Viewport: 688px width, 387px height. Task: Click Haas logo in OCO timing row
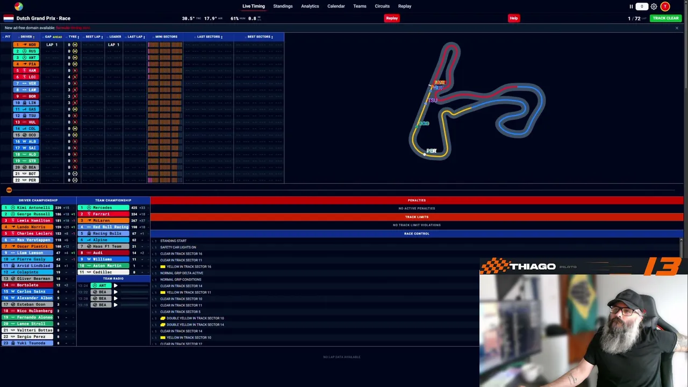24,135
